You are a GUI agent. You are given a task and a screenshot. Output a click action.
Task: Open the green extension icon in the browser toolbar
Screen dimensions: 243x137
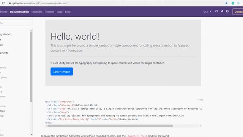click(233, 3)
